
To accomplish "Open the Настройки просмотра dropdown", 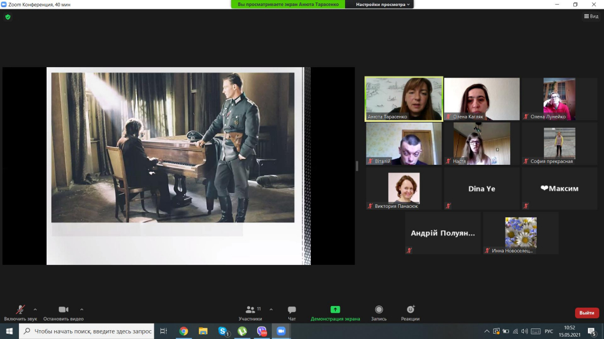I will [382, 4].
